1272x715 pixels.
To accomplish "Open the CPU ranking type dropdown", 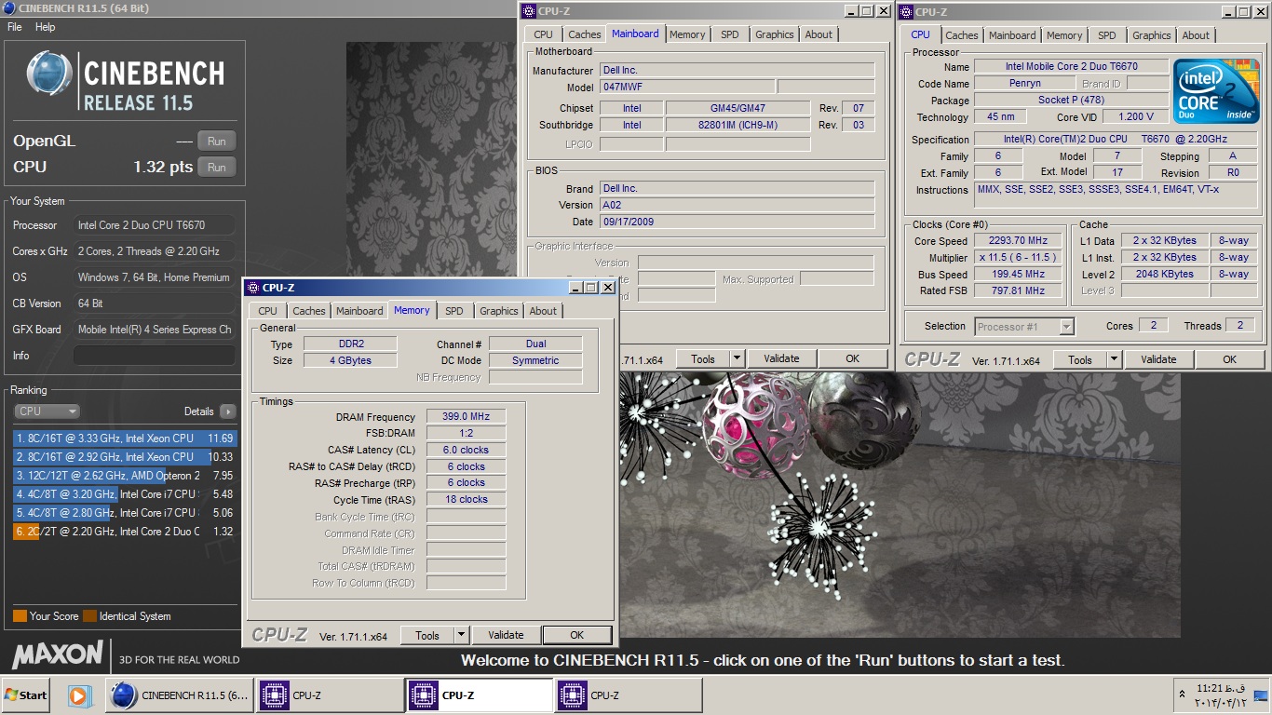I will [x=47, y=411].
